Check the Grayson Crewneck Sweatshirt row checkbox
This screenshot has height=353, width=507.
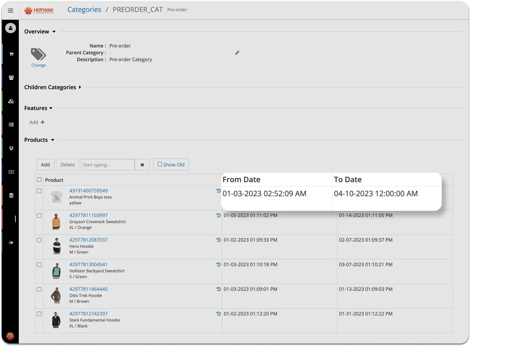pyautogui.click(x=39, y=216)
